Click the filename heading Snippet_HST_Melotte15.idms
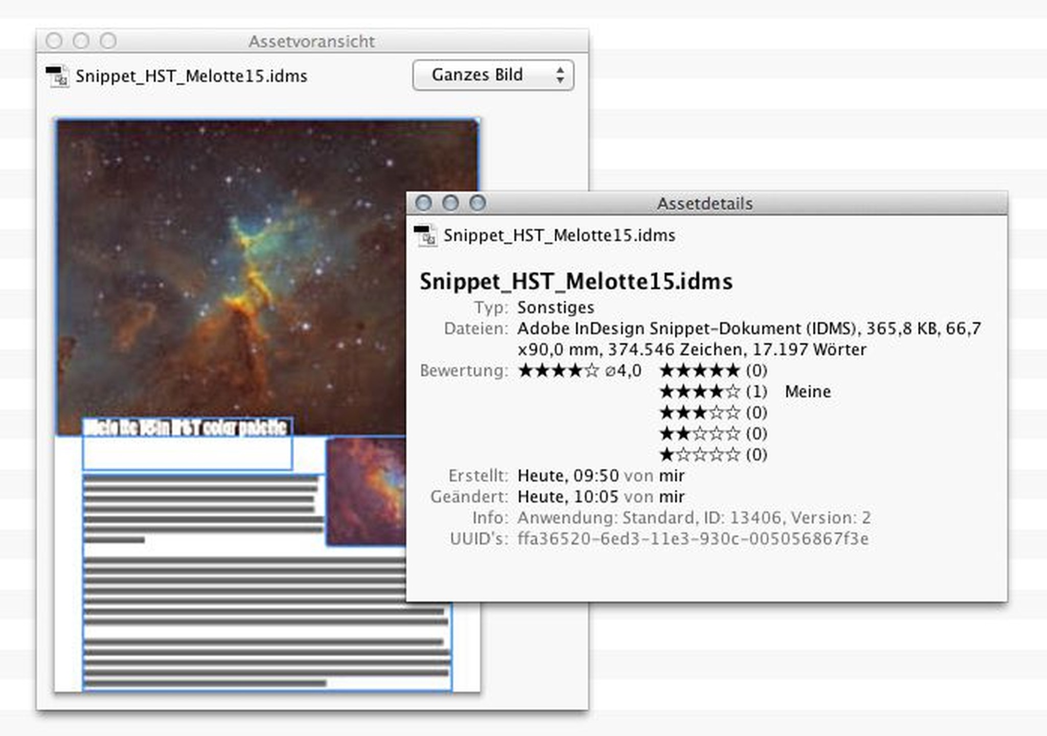Image resolution: width=1047 pixels, height=736 pixels. 576,281
